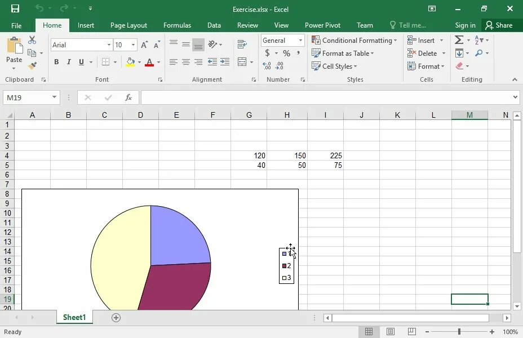Open the Arial font name dropdown
Viewport: 523px width, 338px height.
tap(109, 45)
